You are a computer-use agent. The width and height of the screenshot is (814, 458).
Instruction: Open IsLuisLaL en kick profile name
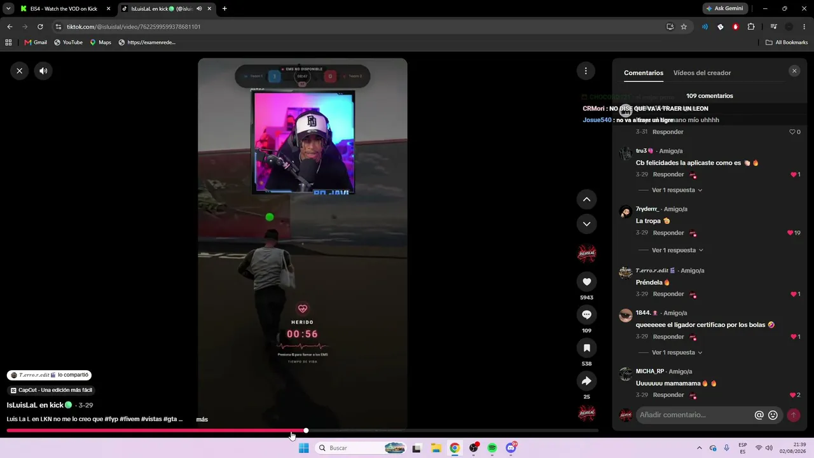(x=39, y=405)
